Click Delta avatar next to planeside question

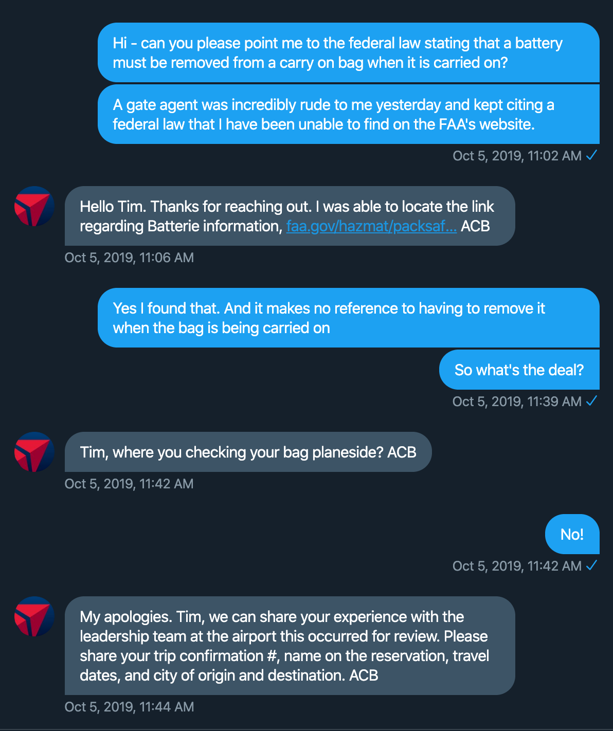tap(34, 452)
